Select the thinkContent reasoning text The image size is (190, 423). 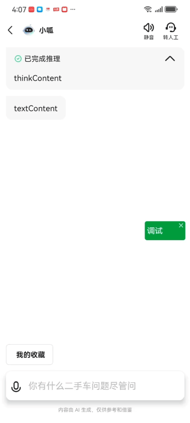click(x=38, y=78)
